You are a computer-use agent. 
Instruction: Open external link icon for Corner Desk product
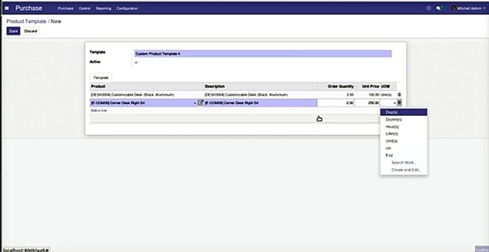pyautogui.click(x=200, y=103)
